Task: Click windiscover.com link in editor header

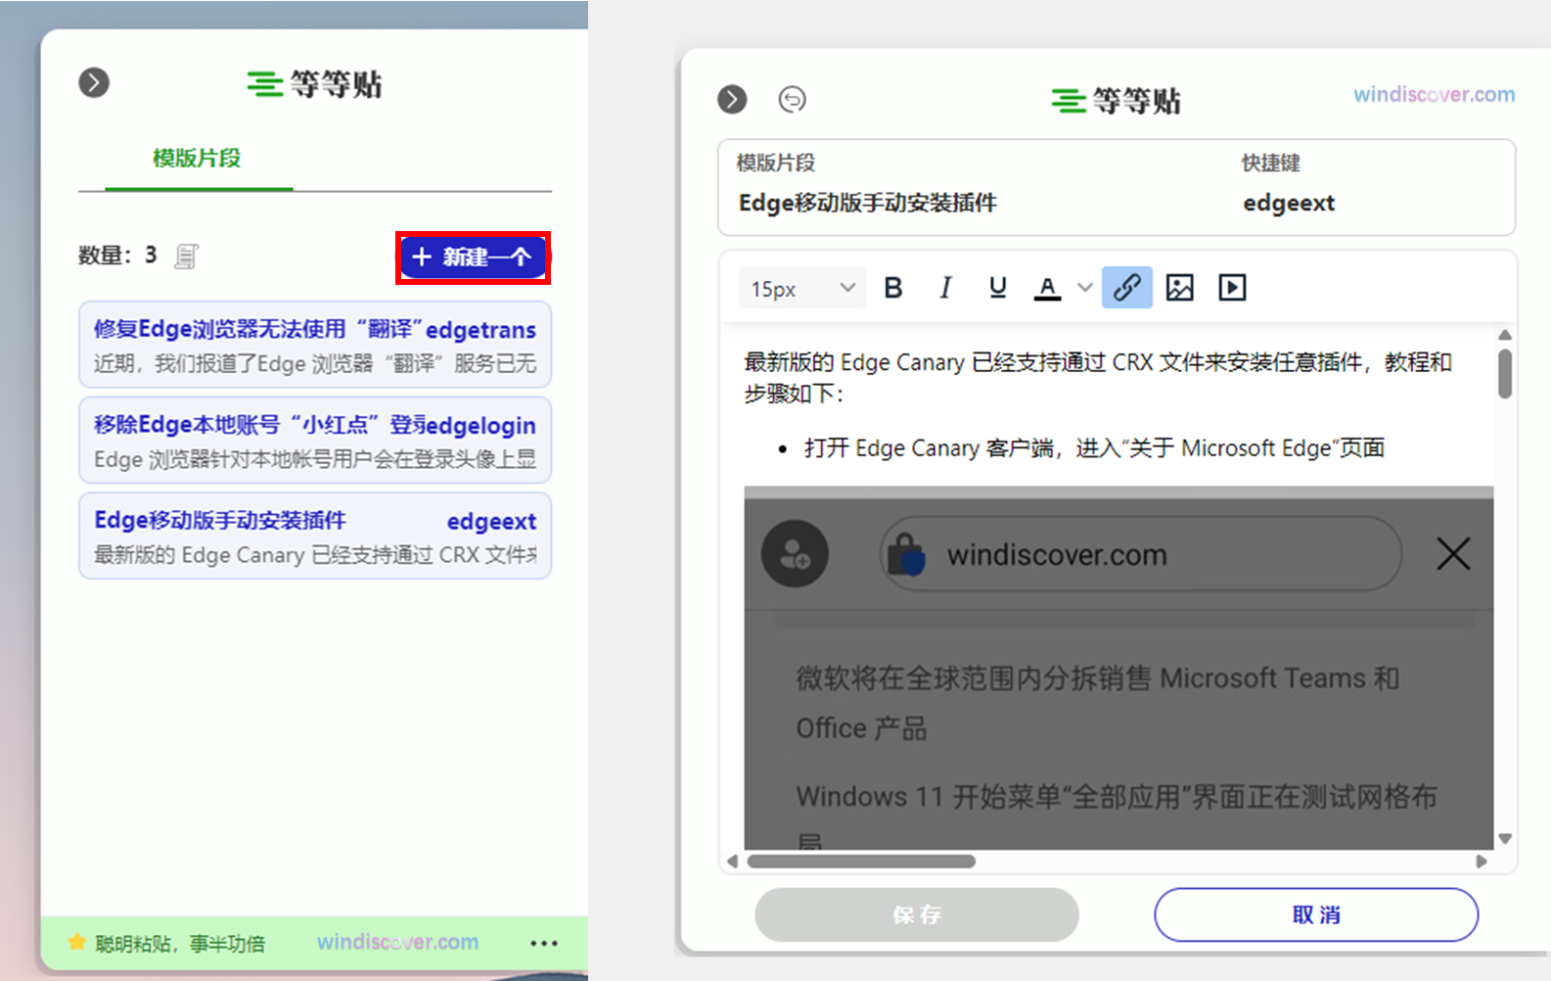Action: pyautogui.click(x=1435, y=95)
